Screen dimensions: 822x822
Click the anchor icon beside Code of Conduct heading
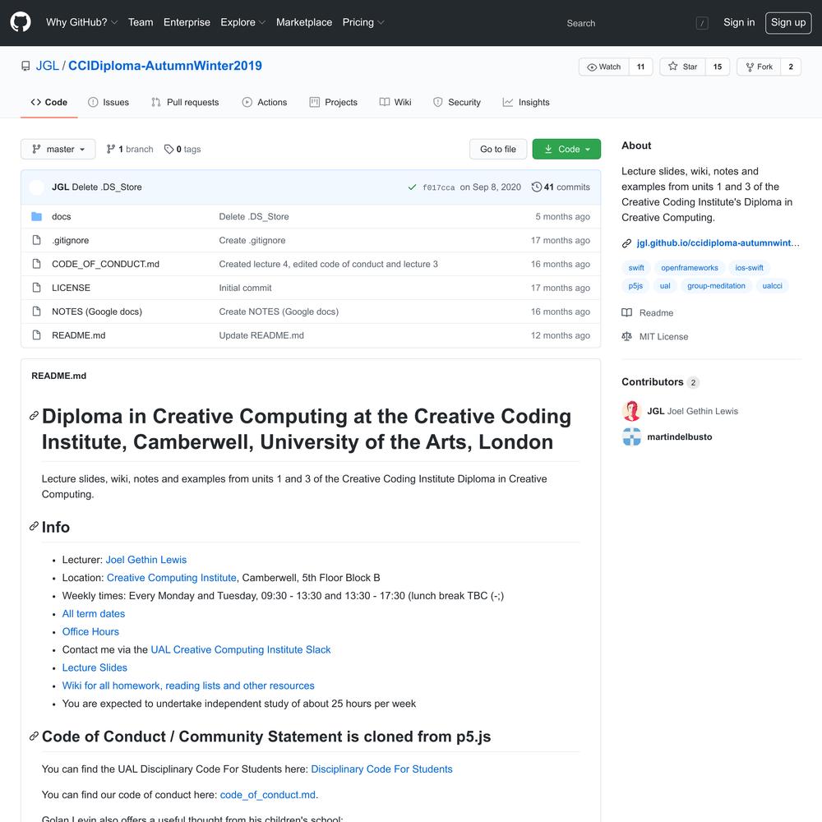point(34,737)
